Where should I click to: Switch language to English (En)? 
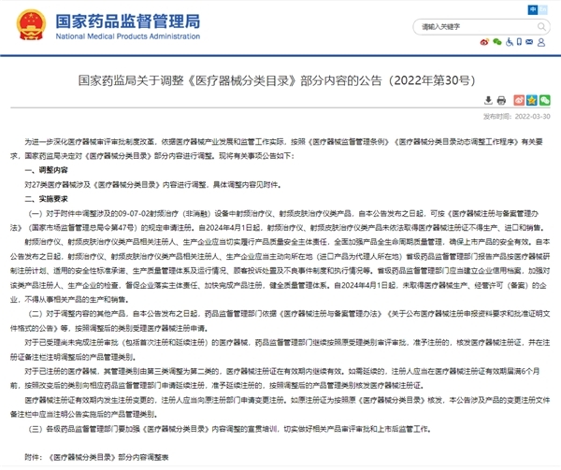click(542, 9)
